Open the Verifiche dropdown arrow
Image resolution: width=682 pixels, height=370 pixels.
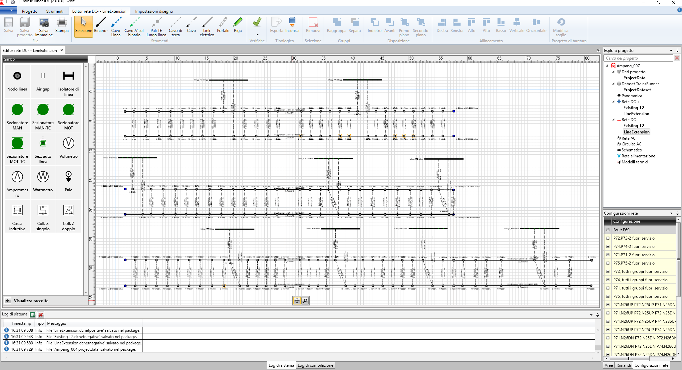coord(257,35)
